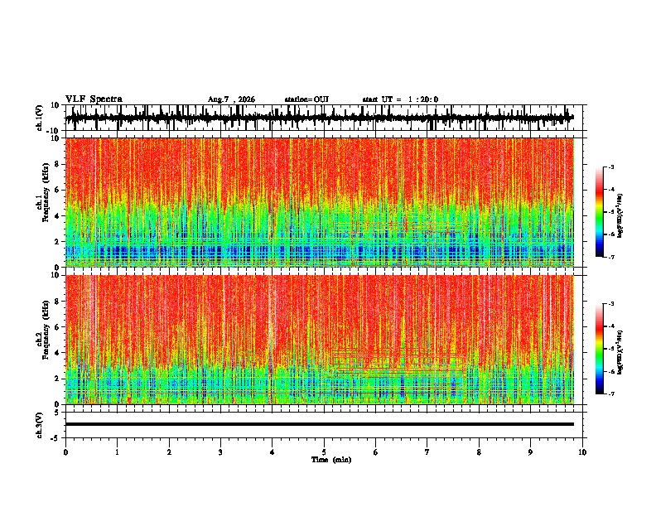This screenshot has height=507, width=656.
Task: Click the "VLF Spectra" title text
Action: 94,99
